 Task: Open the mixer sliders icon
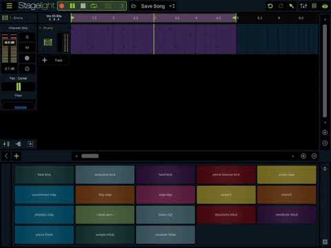303,6
